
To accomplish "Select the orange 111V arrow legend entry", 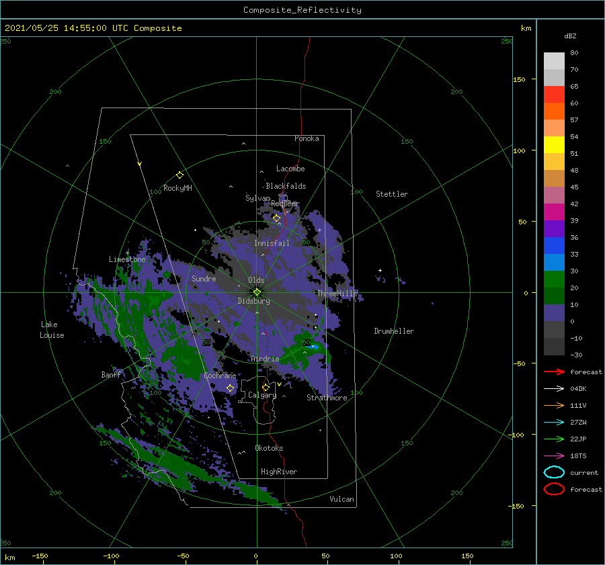I will pyautogui.click(x=554, y=405).
